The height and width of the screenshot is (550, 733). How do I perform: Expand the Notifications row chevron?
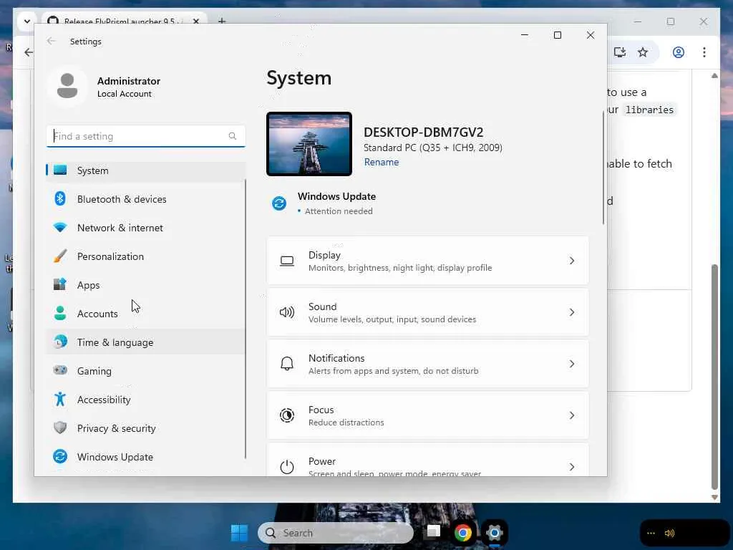tap(572, 364)
